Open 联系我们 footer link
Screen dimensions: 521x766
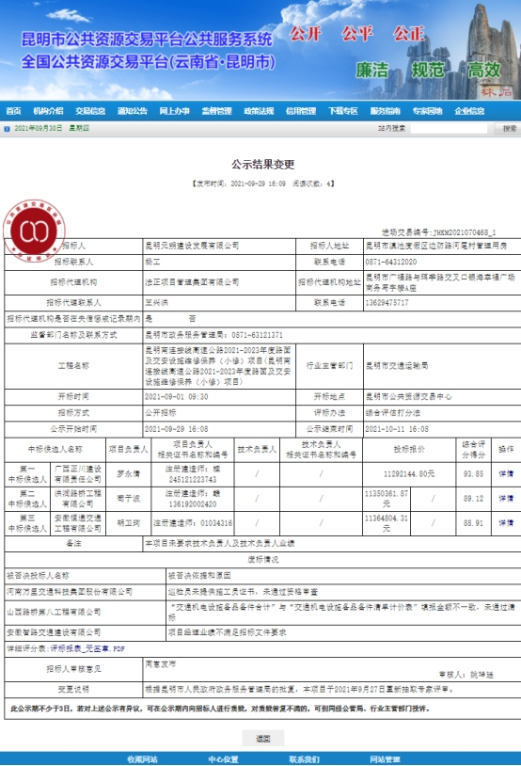click(304, 759)
